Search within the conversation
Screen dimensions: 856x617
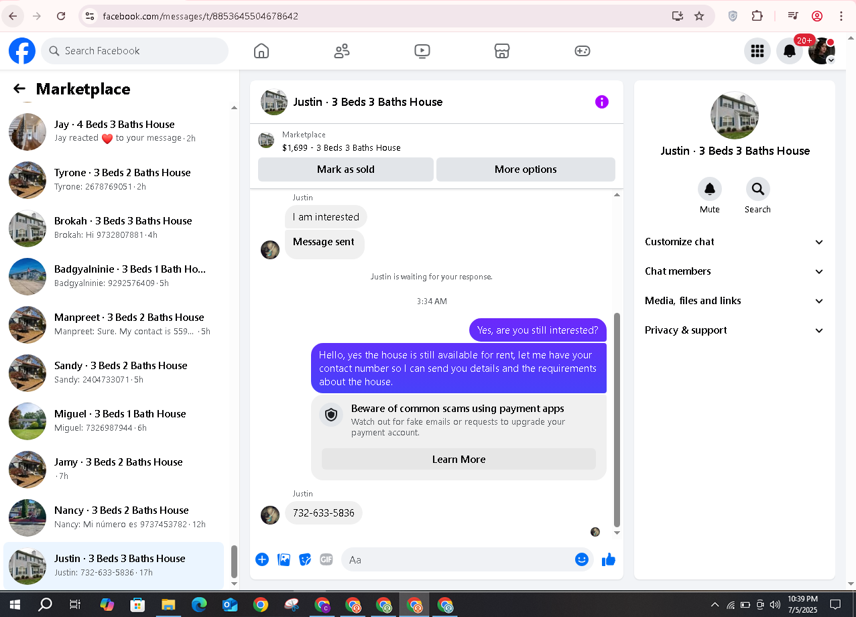click(758, 189)
